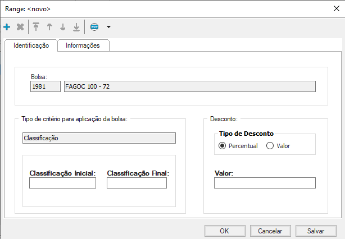The image size is (345, 239).
Task: Select the Percentual discount type
Action: click(x=223, y=146)
